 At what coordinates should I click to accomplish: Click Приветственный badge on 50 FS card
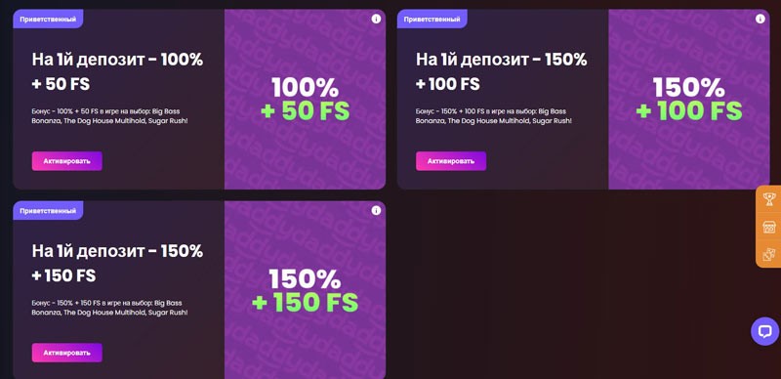click(48, 20)
